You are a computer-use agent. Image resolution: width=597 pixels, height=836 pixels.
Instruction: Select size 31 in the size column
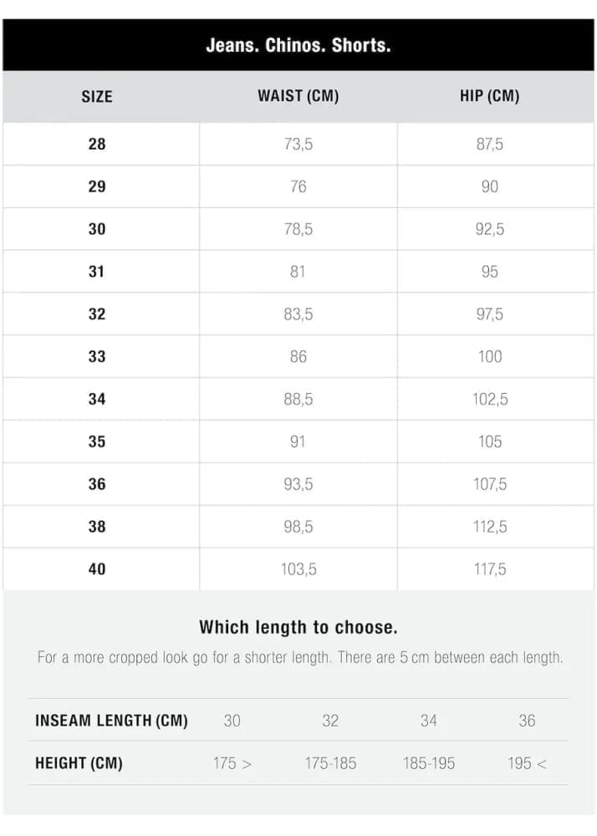97,272
